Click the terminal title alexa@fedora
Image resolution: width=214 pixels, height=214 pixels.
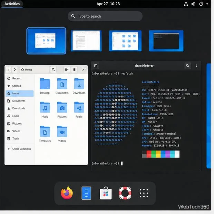(x=144, y=66)
